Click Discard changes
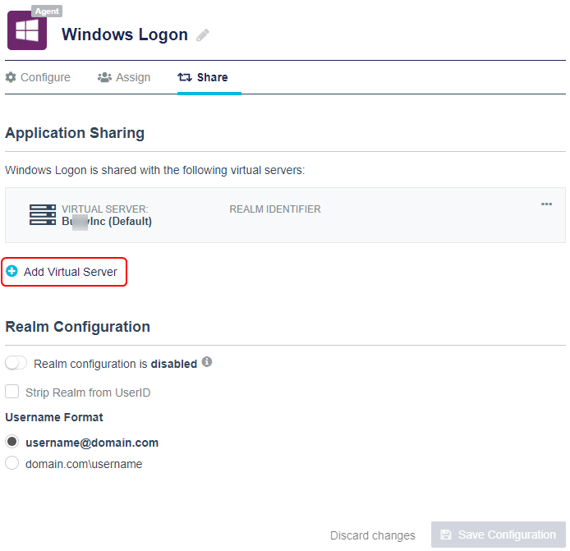Image resolution: width=570 pixels, height=551 pixels. tap(373, 535)
